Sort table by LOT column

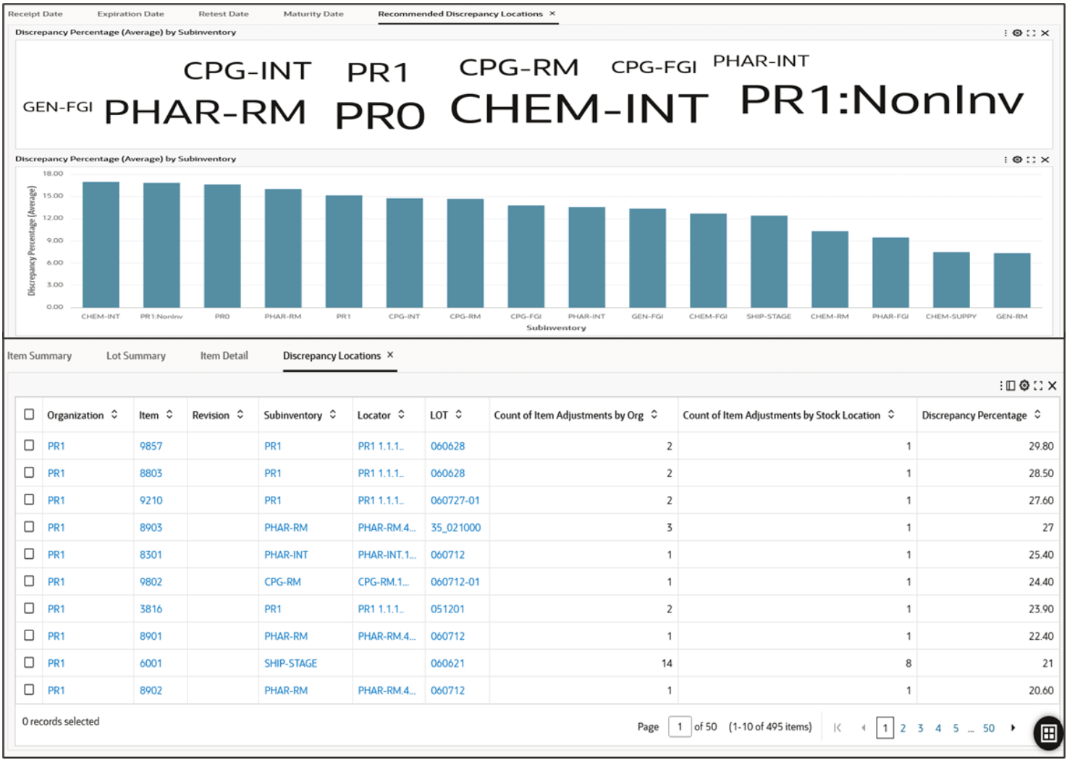click(458, 415)
